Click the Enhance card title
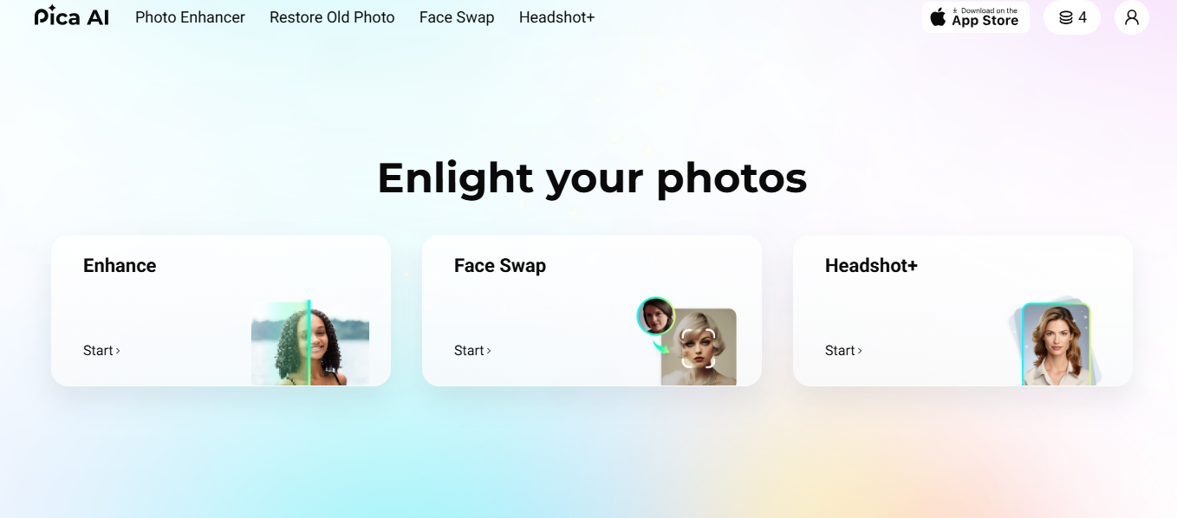The width and height of the screenshot is (1177, 518). click(120, 266)
